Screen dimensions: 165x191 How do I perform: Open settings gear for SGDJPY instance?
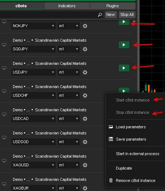[85, 49]
